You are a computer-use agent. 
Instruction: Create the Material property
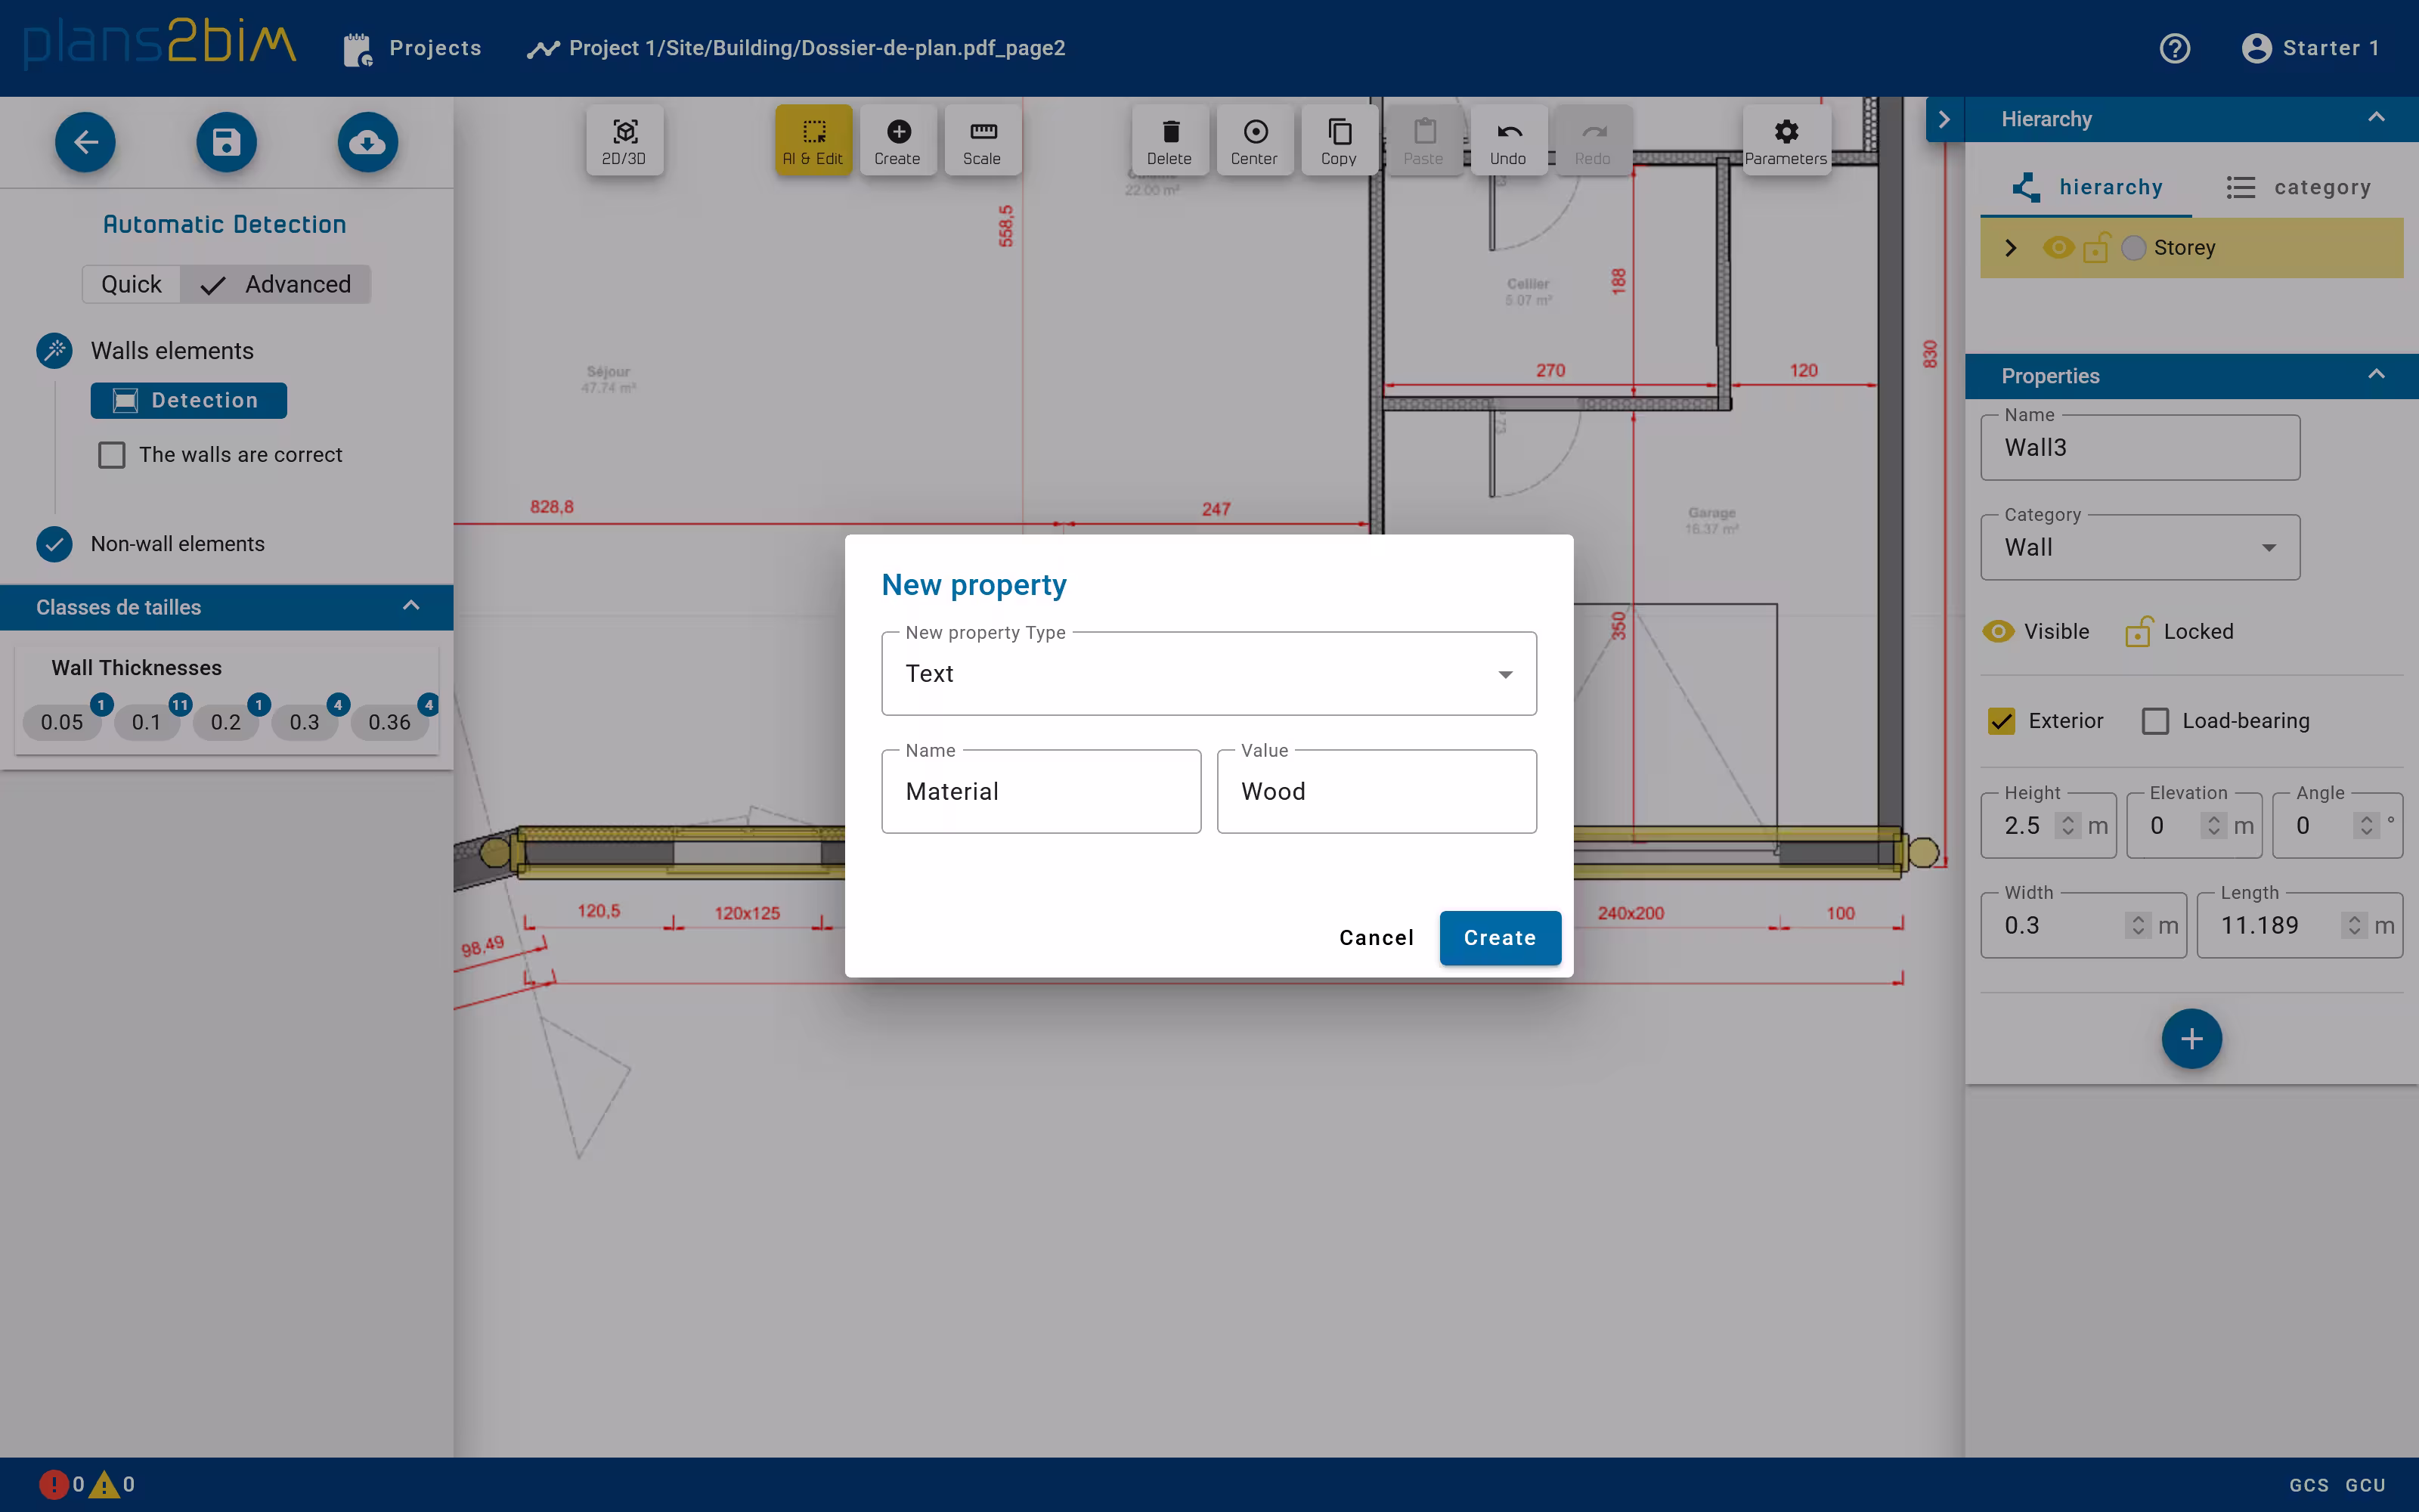[x=1498, y=938]
